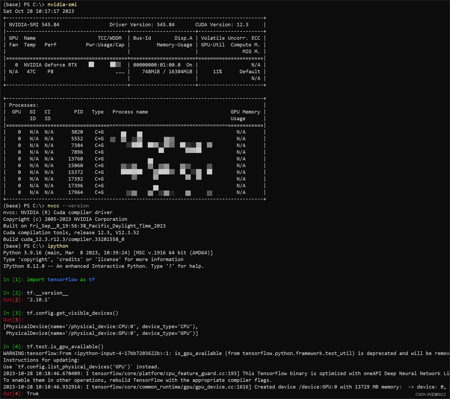Click the output value '2.10.1'
The width and height of the screenshot is (450, 399).
coord(38,300)
